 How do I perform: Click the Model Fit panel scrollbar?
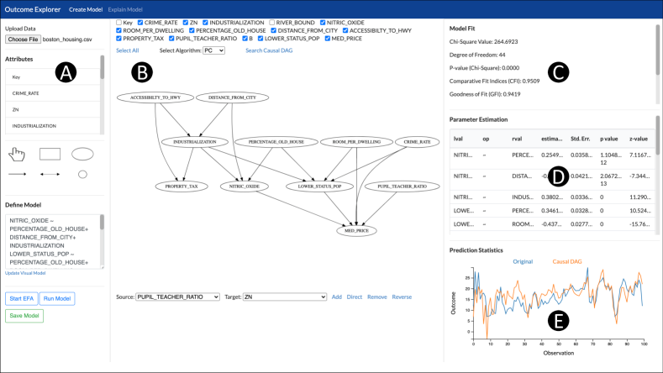coord(657,50)
